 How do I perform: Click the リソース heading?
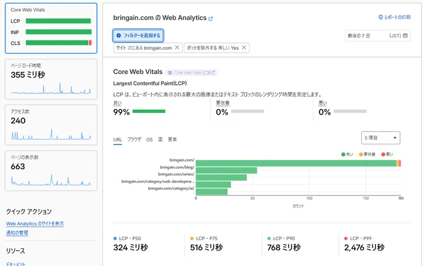click(16, 251)
